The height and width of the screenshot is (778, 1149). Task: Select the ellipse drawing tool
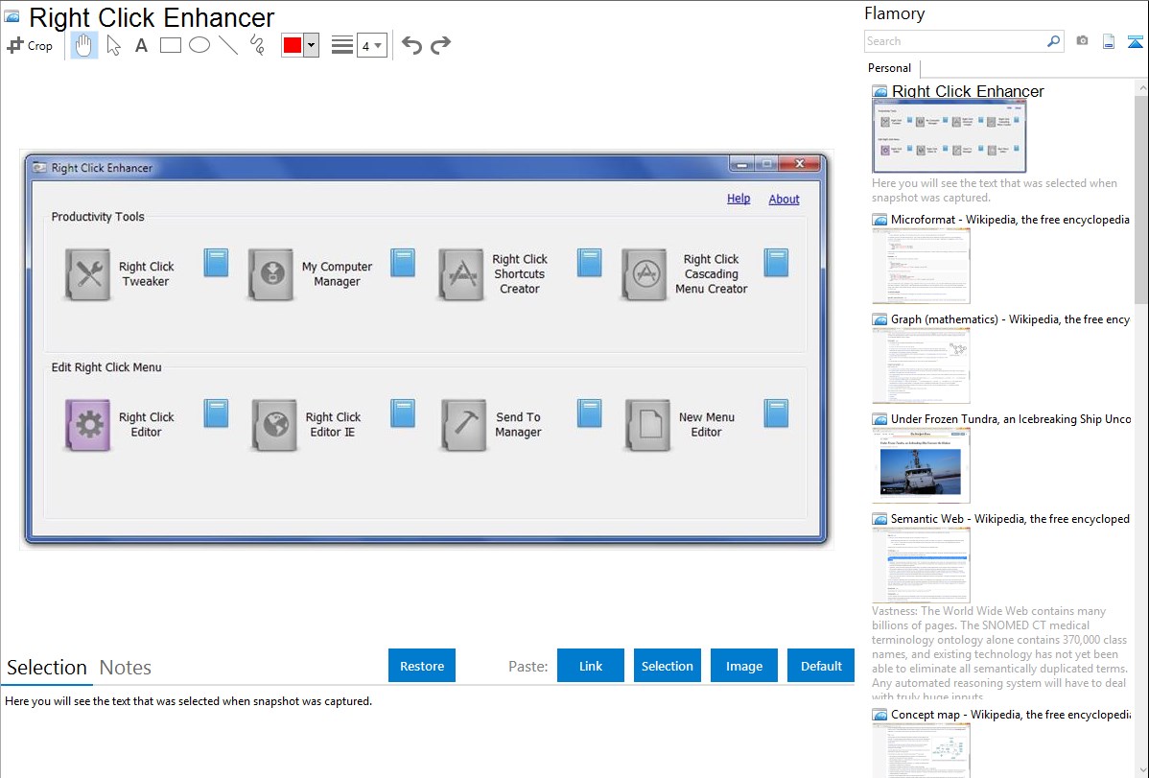(199, 45)
